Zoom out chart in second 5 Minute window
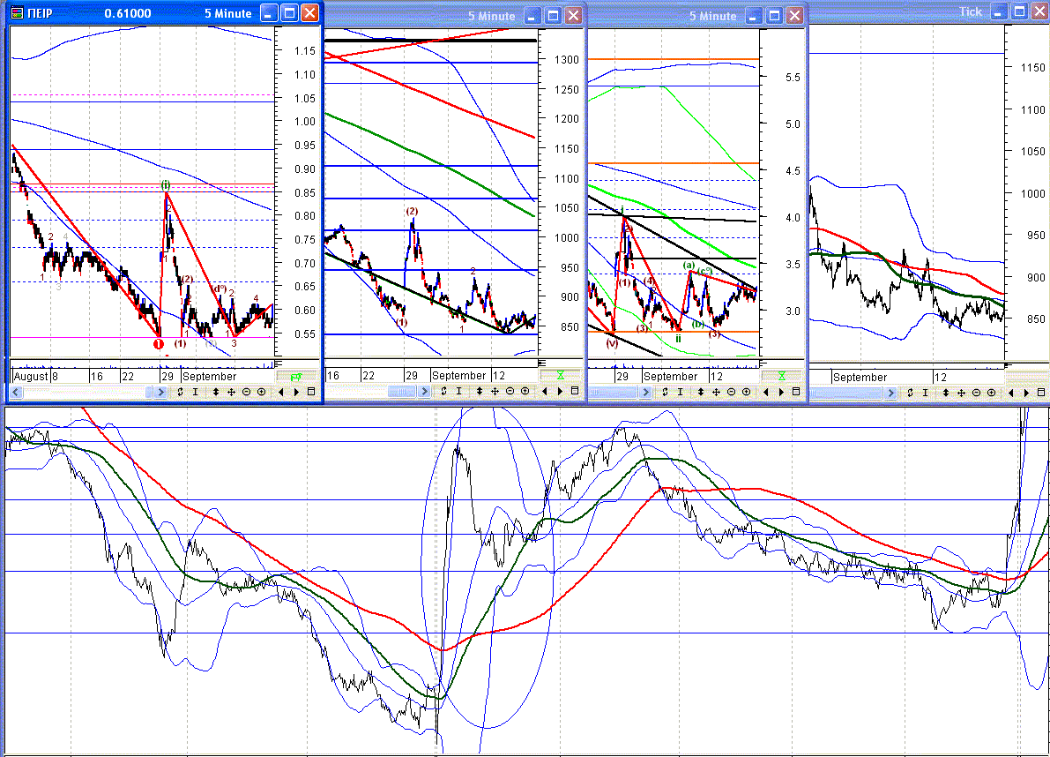 point(510,391)
